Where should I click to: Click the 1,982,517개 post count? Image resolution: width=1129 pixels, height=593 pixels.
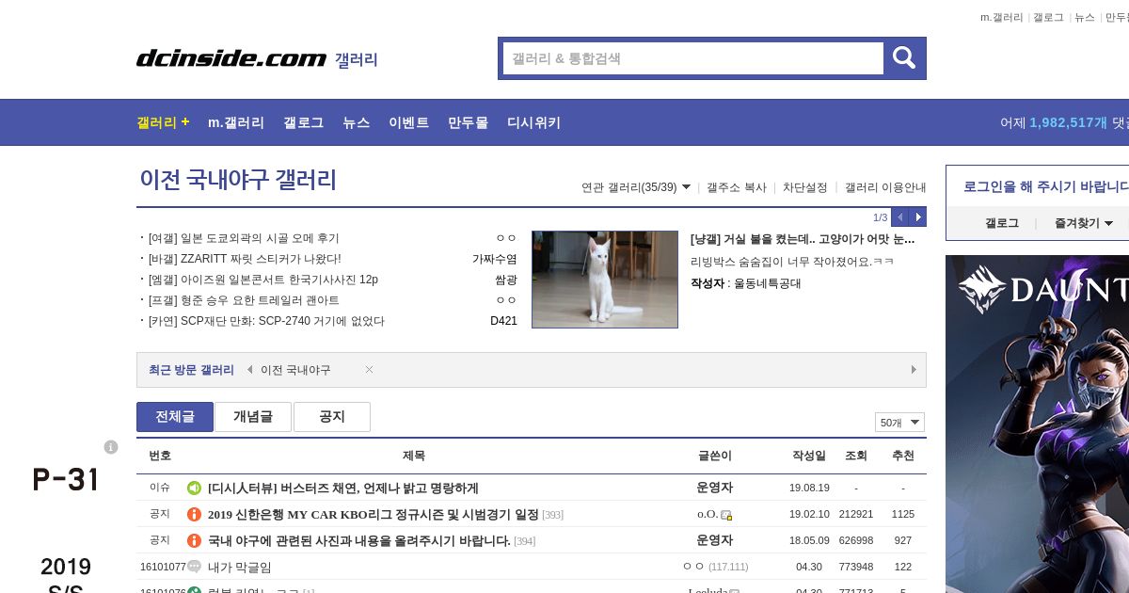click(x=1068, y=122)
